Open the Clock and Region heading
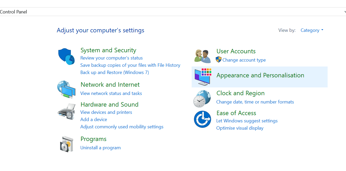Image resolution: width=346 pixels, height=171 pixels. [241, 93]
